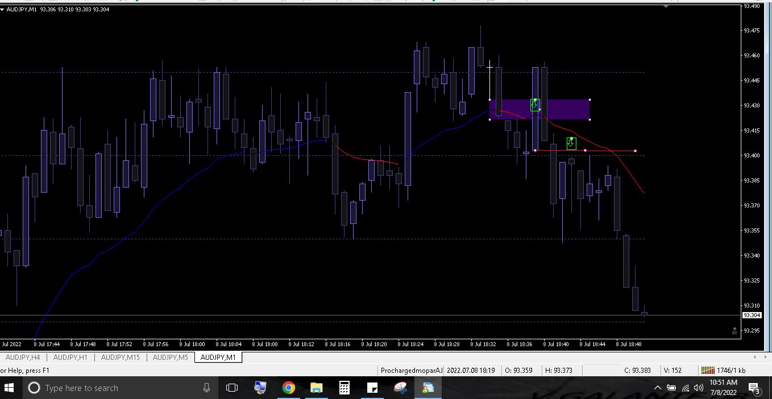The height and width of the screenshot is (399, 772).
Task: Click the small icon at chart bottom-right corner
Action: 734,331
